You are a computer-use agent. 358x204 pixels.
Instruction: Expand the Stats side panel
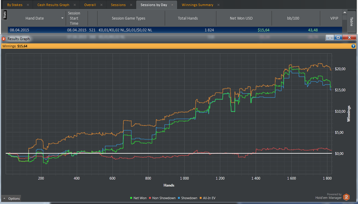(x=5, y=15)
